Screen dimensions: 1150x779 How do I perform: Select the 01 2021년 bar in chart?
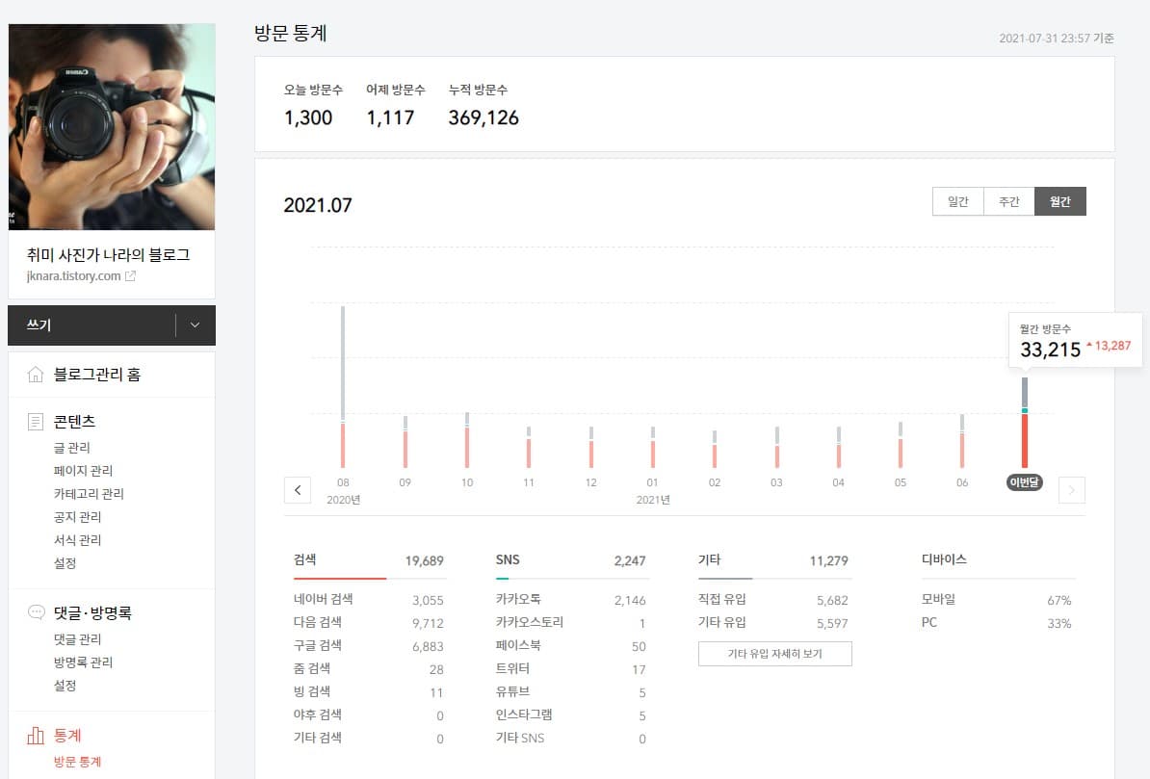tap(653, 448)
